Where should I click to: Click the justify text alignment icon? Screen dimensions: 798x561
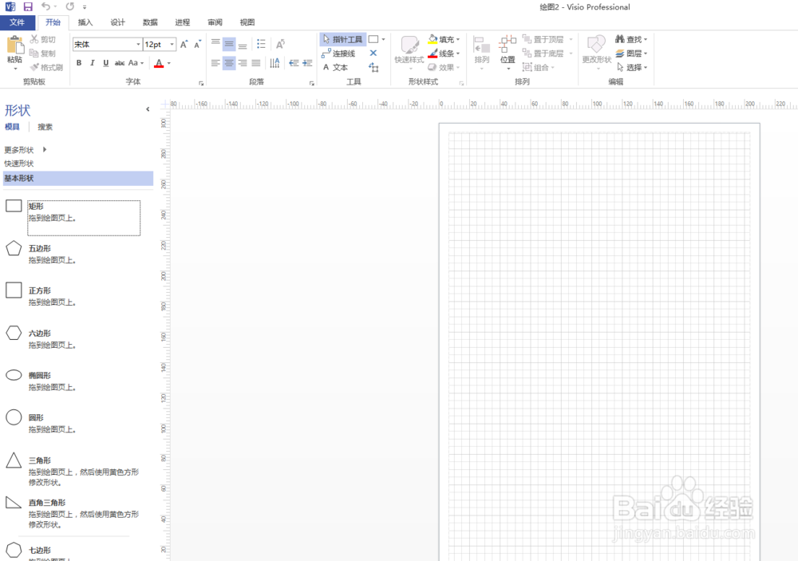(x=256, y=63)
